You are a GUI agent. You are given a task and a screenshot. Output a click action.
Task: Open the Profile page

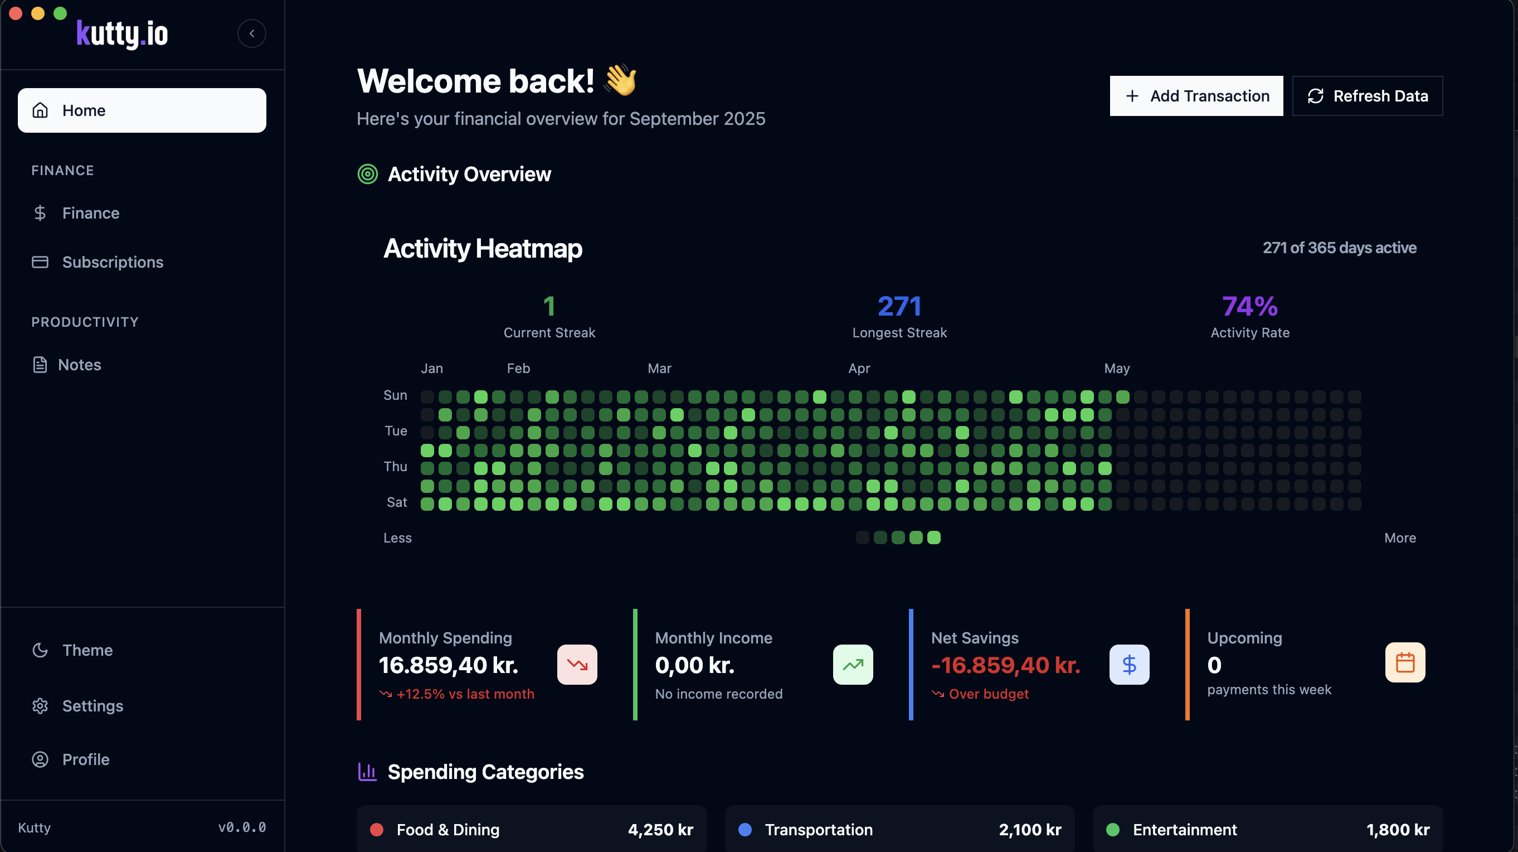click(x=85, y=759)
